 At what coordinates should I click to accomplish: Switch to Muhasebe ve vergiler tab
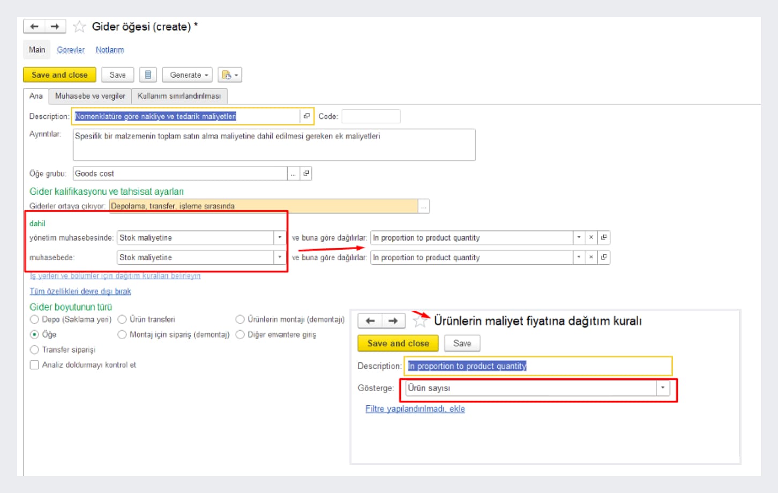click(x=90, y=96)
